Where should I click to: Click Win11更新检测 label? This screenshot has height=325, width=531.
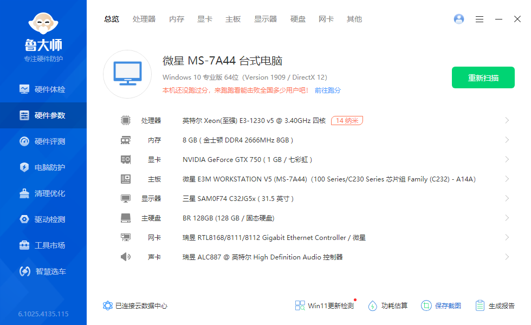click(331, 305)
